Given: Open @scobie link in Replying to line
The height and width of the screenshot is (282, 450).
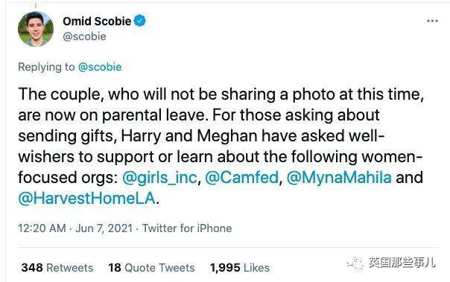Looking at the screenshot, I should pos(100,67).
